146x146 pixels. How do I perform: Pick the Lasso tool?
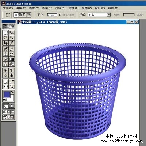point(5,38)
